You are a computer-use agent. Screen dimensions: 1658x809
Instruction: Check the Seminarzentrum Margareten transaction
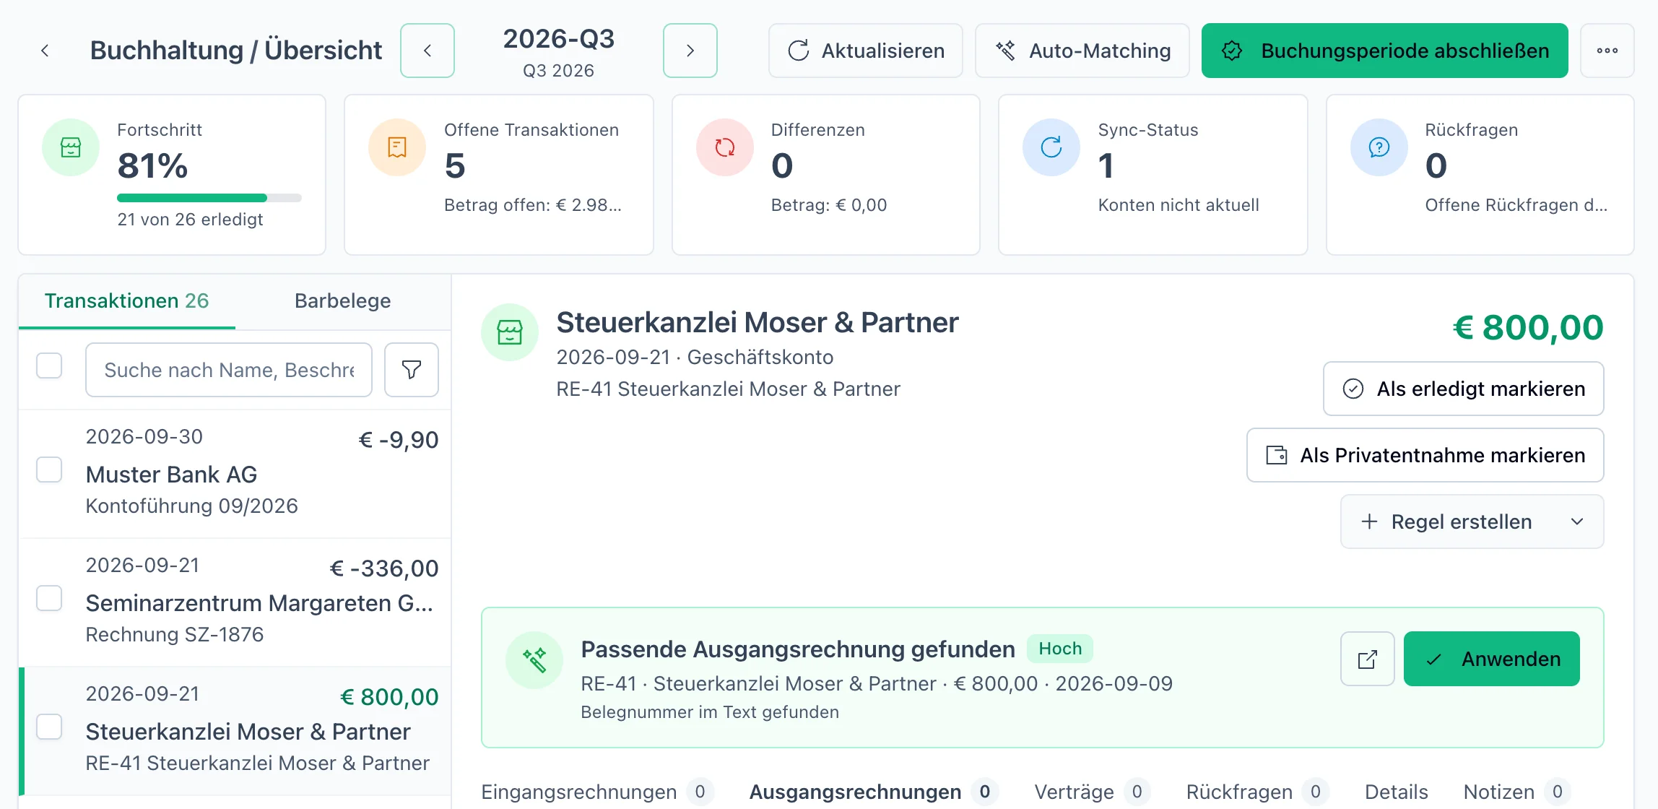pyautogui.click(x=49, y=598)
